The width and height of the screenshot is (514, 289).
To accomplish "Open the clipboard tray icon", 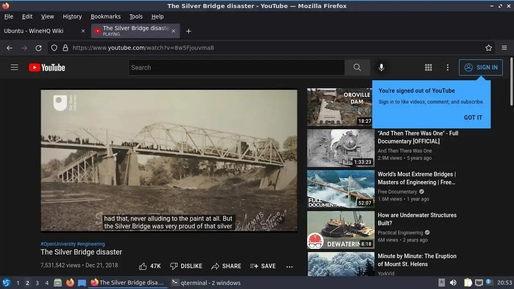I will point(468,283).
